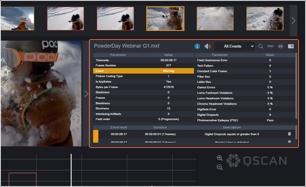Click the Test Pattern row
This screenshot has width=306, height=187.
click(245, 66)
